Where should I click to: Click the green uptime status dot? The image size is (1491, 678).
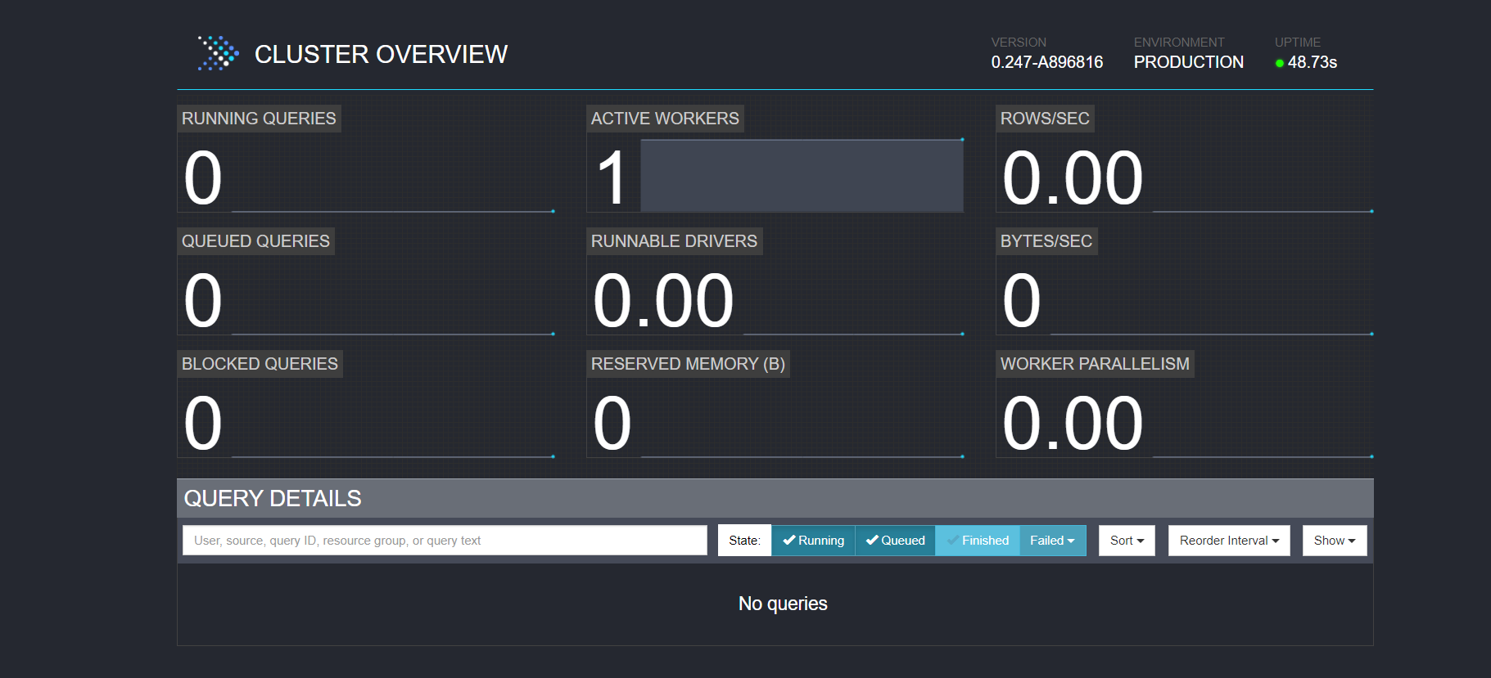pos(1280,63)
